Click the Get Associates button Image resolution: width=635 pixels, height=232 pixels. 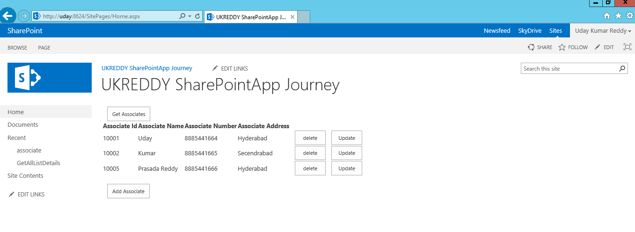129,114
